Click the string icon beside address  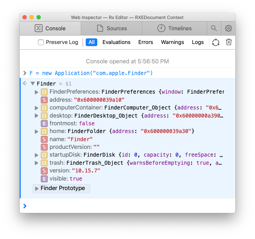(44, 100)
